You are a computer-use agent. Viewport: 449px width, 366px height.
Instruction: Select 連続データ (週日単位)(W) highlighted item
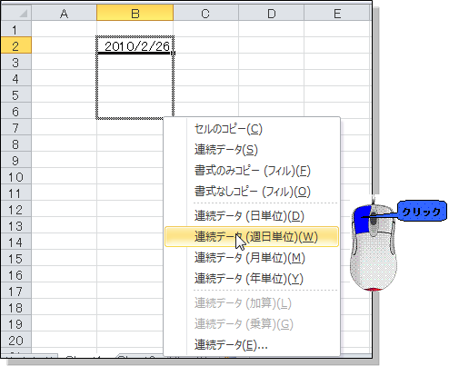click(252, 237)
